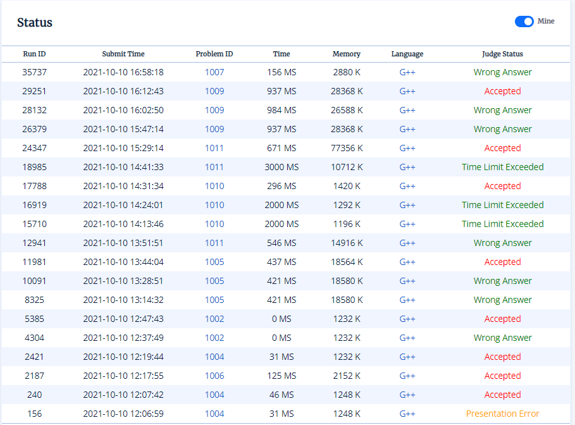Open problem 1010 in run 17788
The width and height of the screenshot is (575, 425).
(214, 186)
